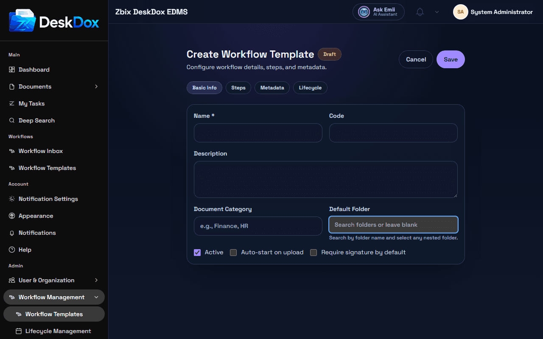The width and height of the screenshot is (543, 339).
Task: Click the Help link in sidebar
Action: (54, 250)
